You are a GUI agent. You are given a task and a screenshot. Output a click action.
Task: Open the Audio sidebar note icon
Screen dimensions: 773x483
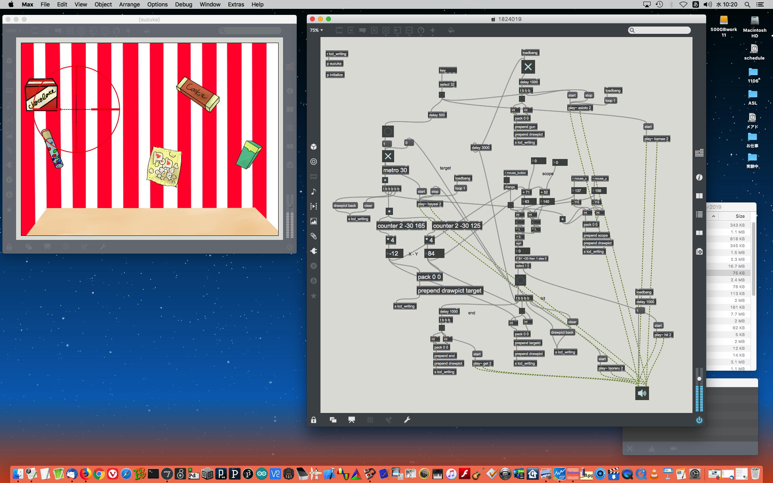tap(314, 191)
